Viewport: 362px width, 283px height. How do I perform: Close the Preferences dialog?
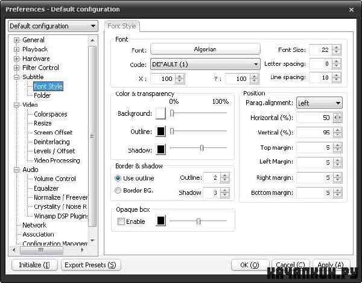351,10
